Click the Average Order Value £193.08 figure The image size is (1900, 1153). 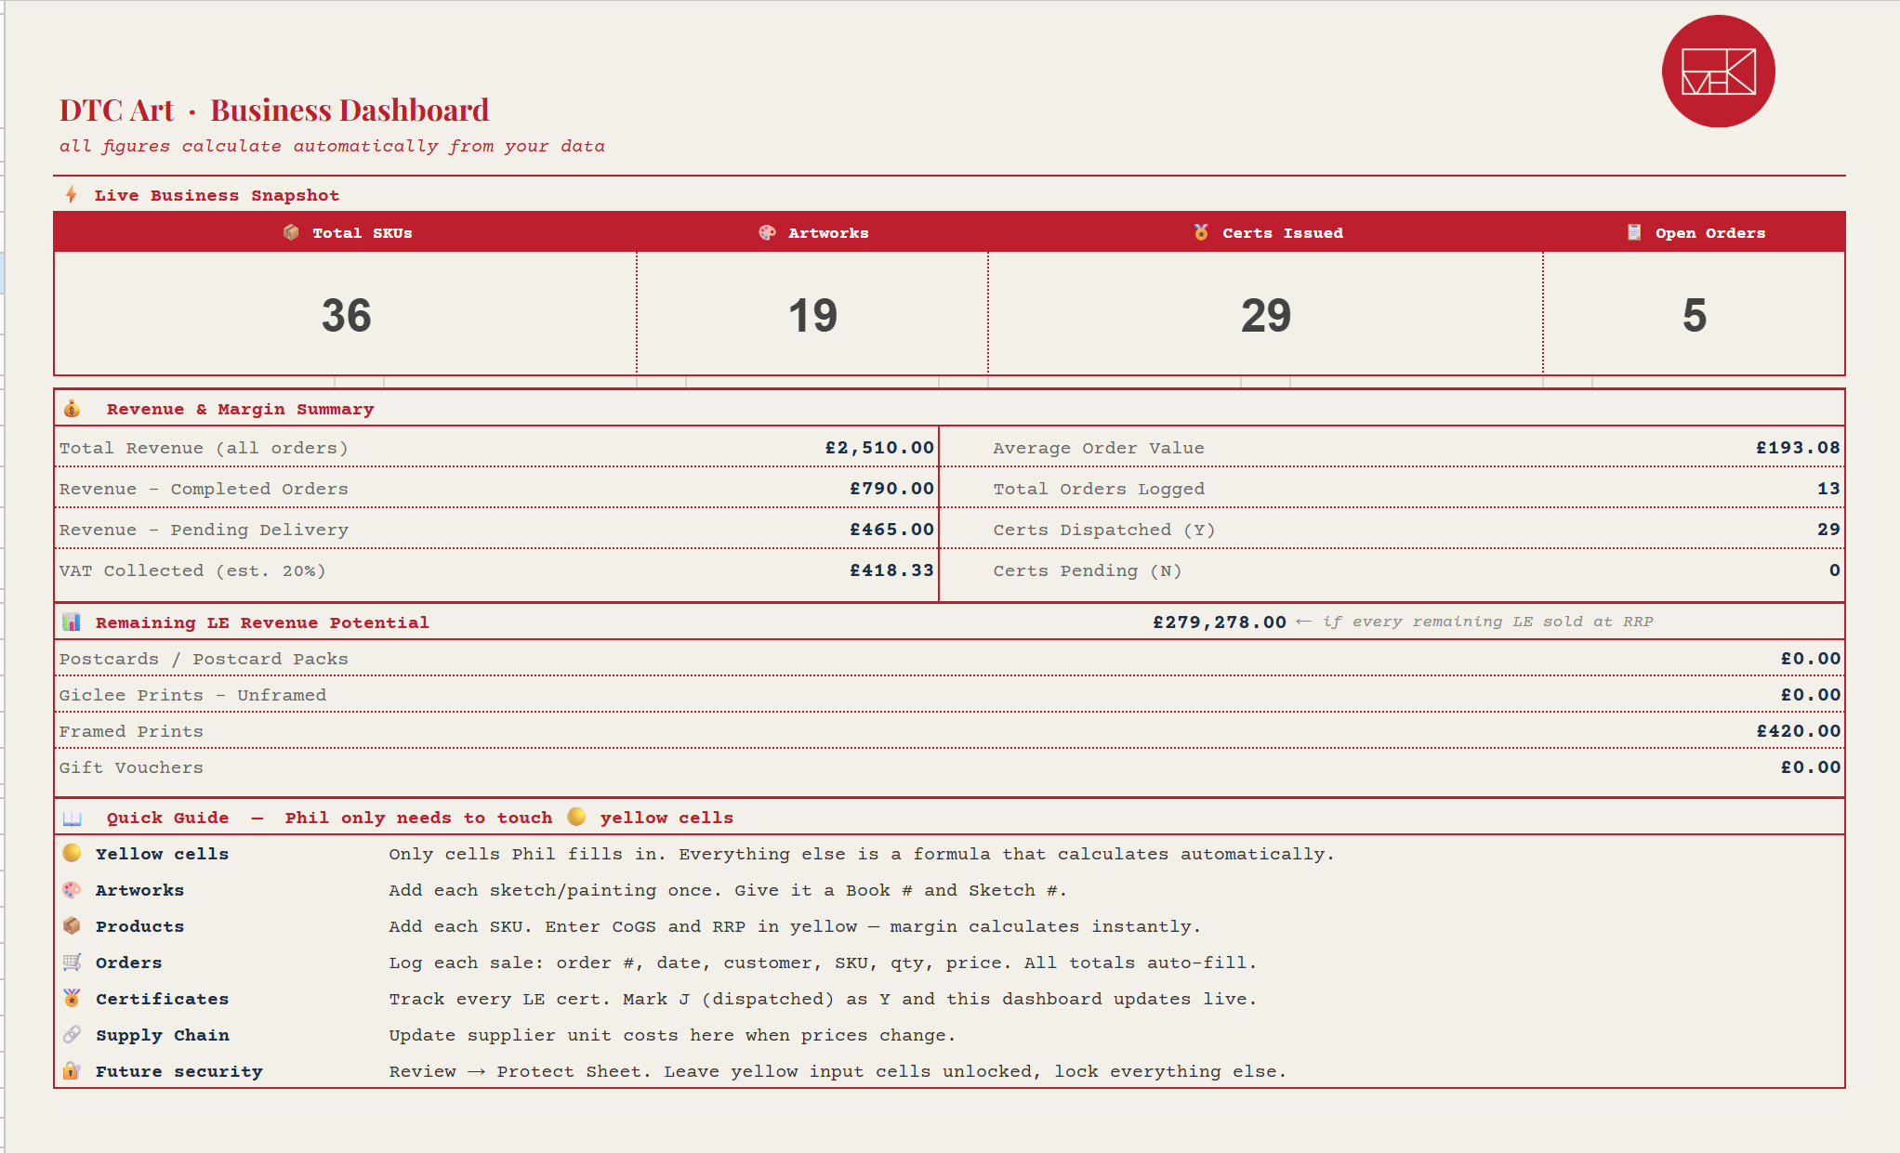1797,447
